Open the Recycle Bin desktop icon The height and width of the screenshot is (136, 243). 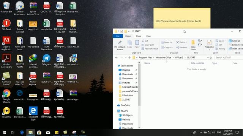pyautogui.click(x=6, y=7)
